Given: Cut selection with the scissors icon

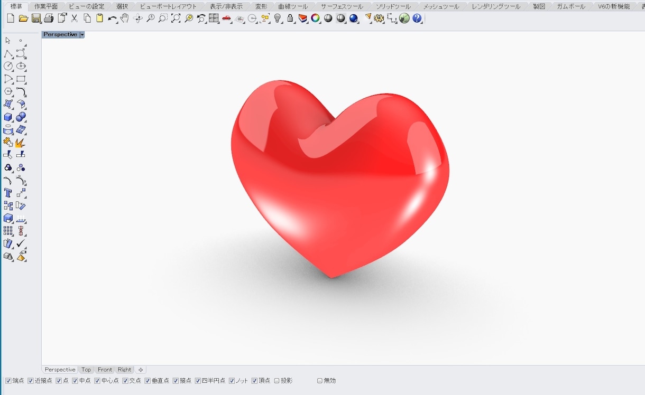Looking at the screenshot, I should (75, 18).
